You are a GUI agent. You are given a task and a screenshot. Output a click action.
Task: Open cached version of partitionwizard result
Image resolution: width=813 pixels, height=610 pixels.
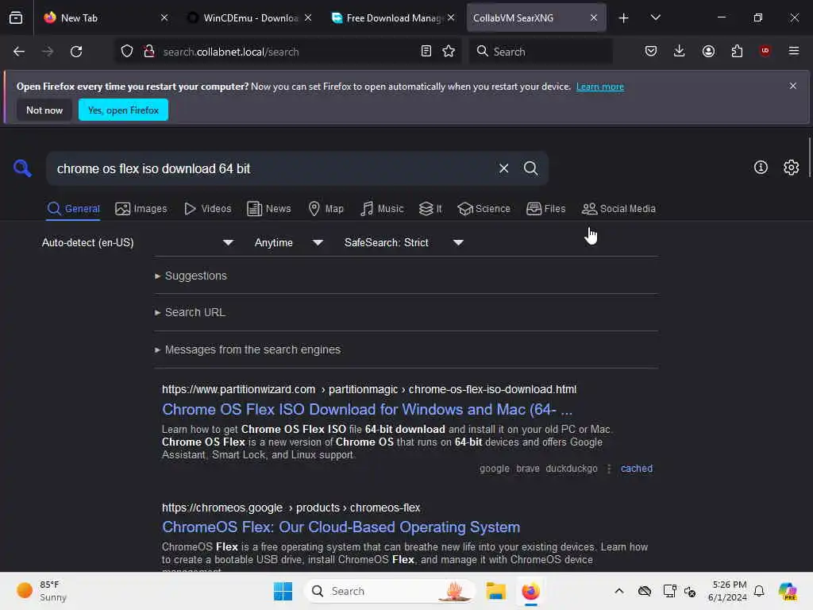coord(637,469)
